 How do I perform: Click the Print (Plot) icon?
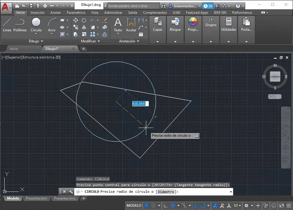(x=45, y=6)
